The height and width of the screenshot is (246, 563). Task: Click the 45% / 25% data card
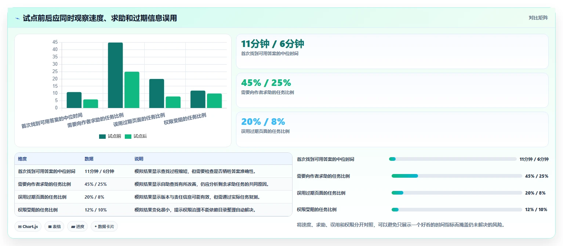point(392,90)
